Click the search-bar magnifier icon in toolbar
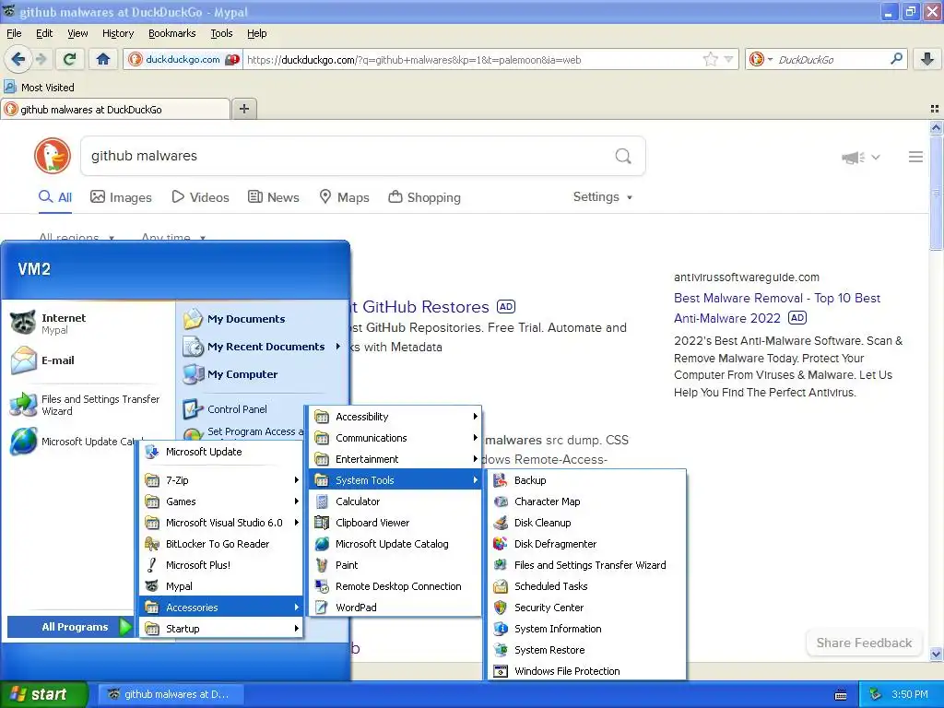 tap(896, 59)
